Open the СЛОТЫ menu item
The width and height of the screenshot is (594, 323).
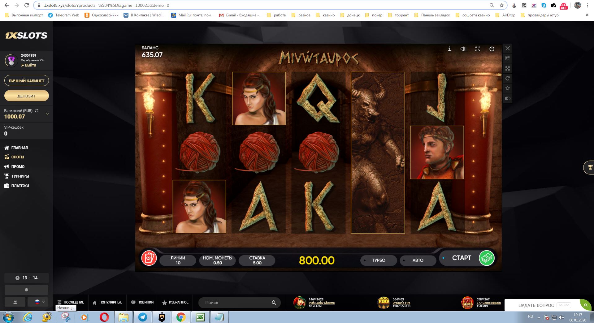point(14,157)
